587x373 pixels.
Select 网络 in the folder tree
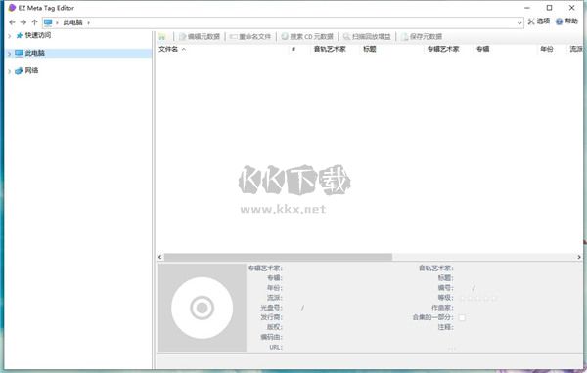point(31,70)
